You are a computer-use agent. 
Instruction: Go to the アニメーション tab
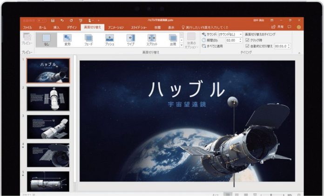click(x=116, y=27)
